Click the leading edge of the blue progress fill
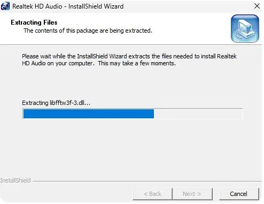Viewport: 264px width, 204px height. tap(153, 114)
